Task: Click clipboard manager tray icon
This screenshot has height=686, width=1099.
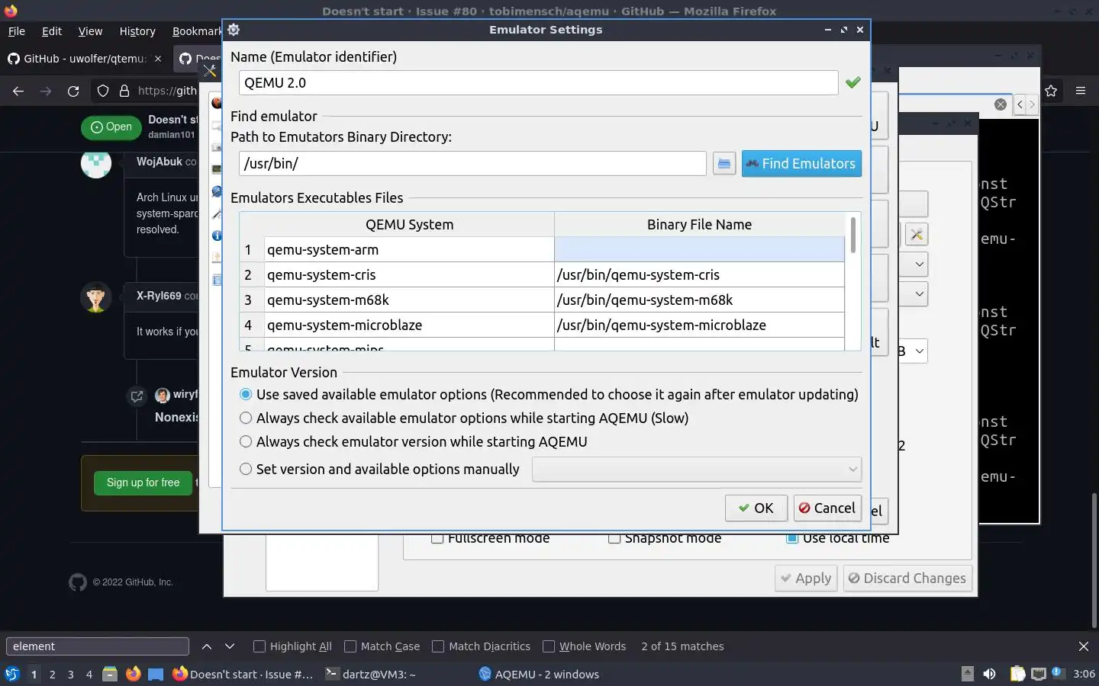Action: pyautogui.click(x=1017, y=674)
